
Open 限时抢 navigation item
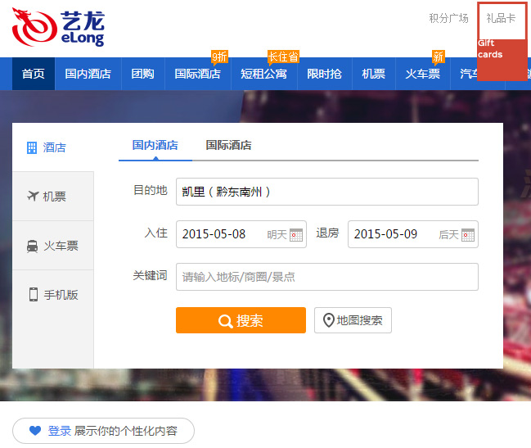(324, 74)
